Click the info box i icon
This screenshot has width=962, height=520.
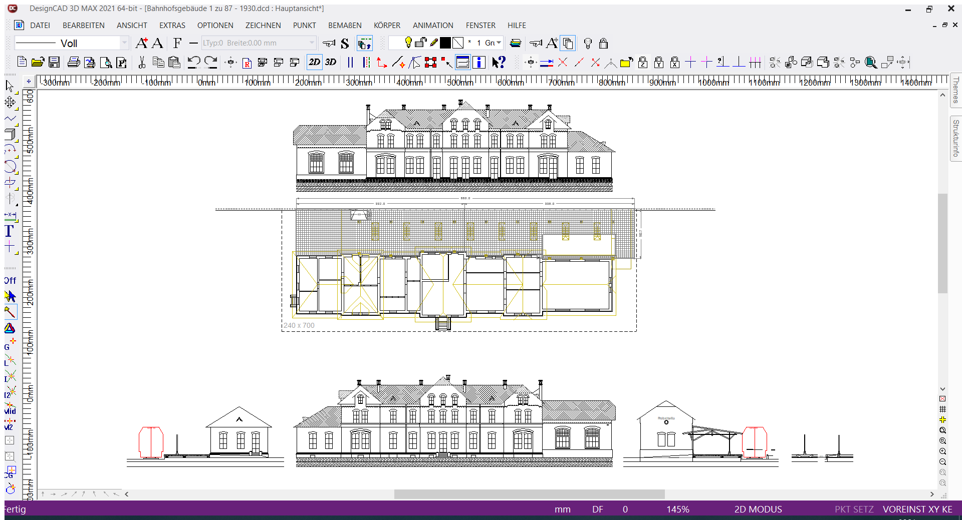click(479, 62)
